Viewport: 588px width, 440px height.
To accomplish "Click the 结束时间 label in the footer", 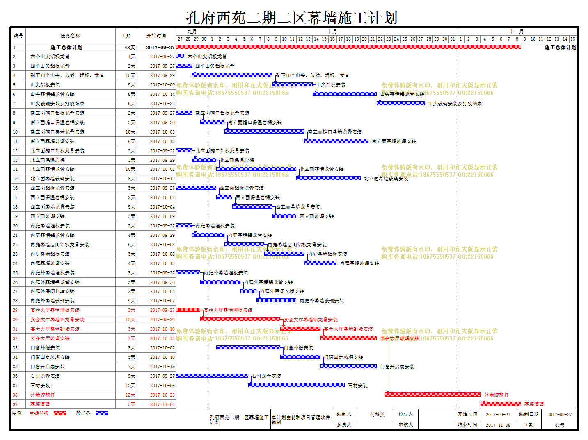I will click(467, 425).
